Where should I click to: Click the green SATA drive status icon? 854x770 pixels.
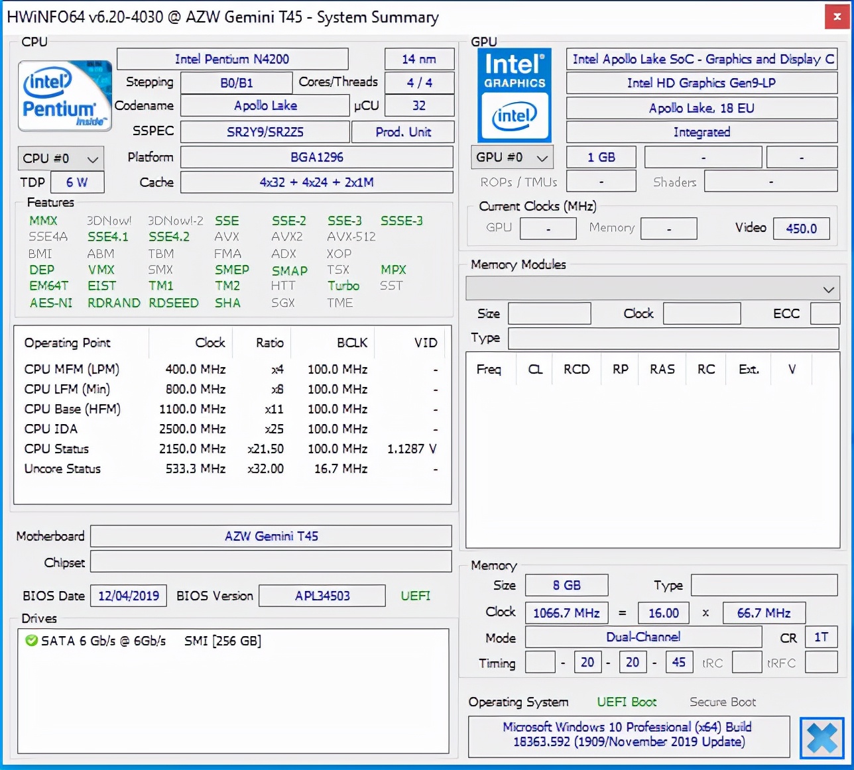coord(31,640)
